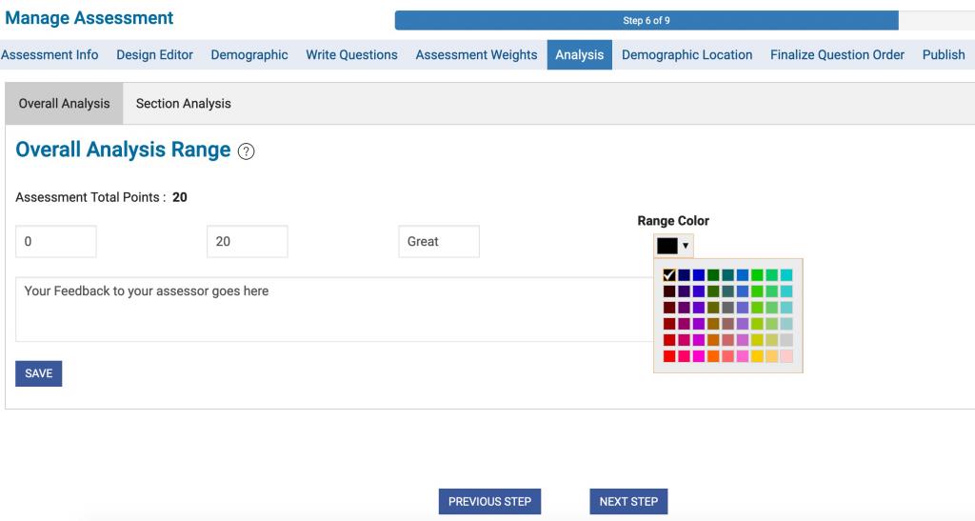Choose the bright magenta swatch in the palette
Image resolution: width=975 pixels, height=521 pixels.
point(699,356)
